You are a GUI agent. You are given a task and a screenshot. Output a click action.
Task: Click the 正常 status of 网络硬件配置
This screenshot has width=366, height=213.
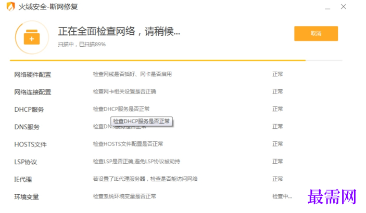tap(277, 74)
